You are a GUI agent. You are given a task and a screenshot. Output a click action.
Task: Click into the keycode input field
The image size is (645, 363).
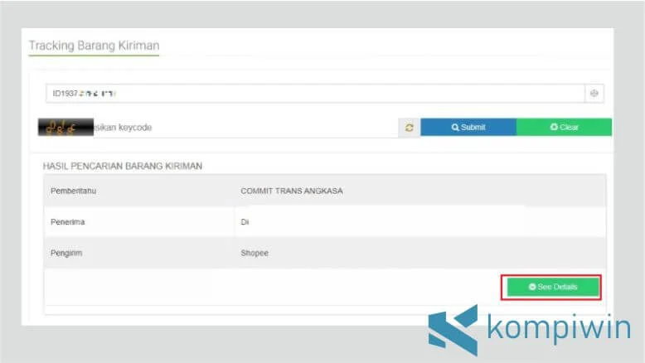249,128
